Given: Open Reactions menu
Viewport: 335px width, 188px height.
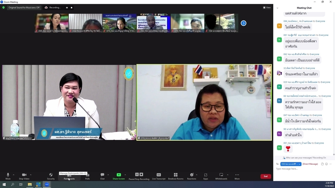Looking at the screenshot, I should point(192,176).
